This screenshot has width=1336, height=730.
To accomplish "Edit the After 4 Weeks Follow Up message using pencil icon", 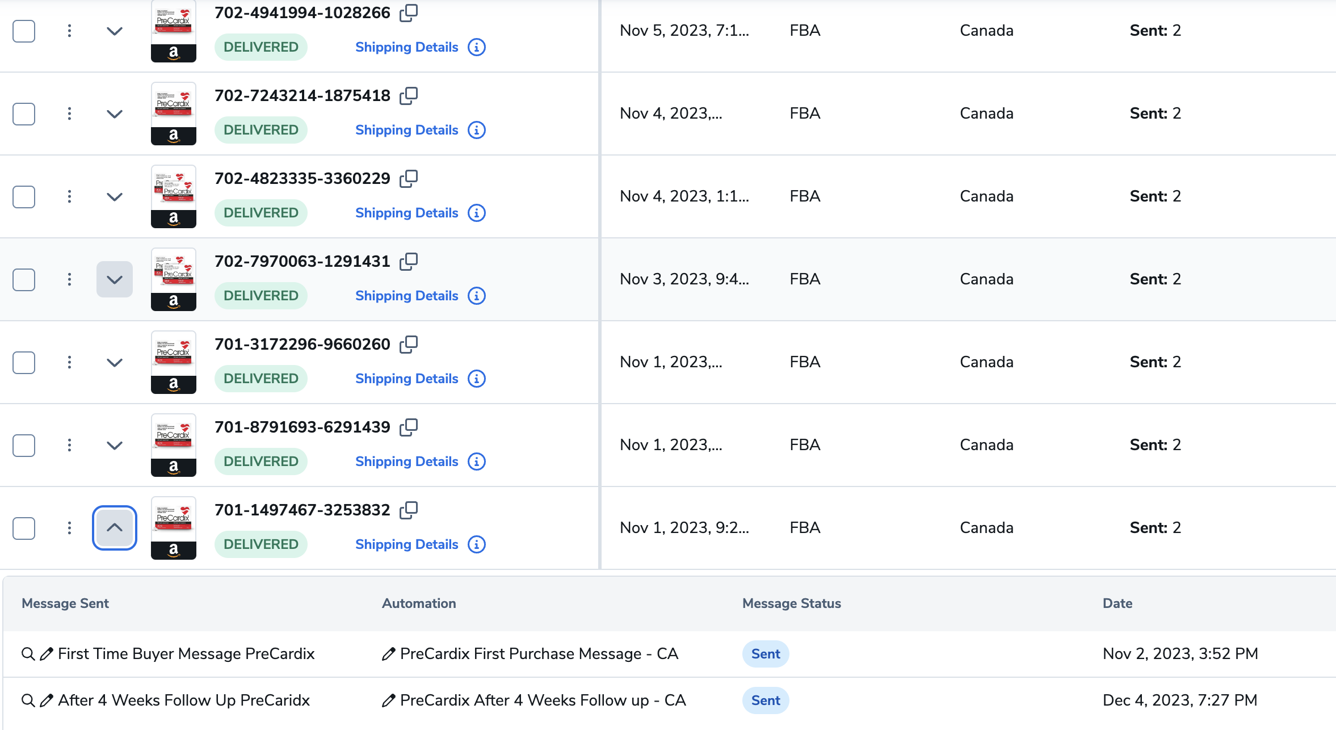I will coord(46,700).
